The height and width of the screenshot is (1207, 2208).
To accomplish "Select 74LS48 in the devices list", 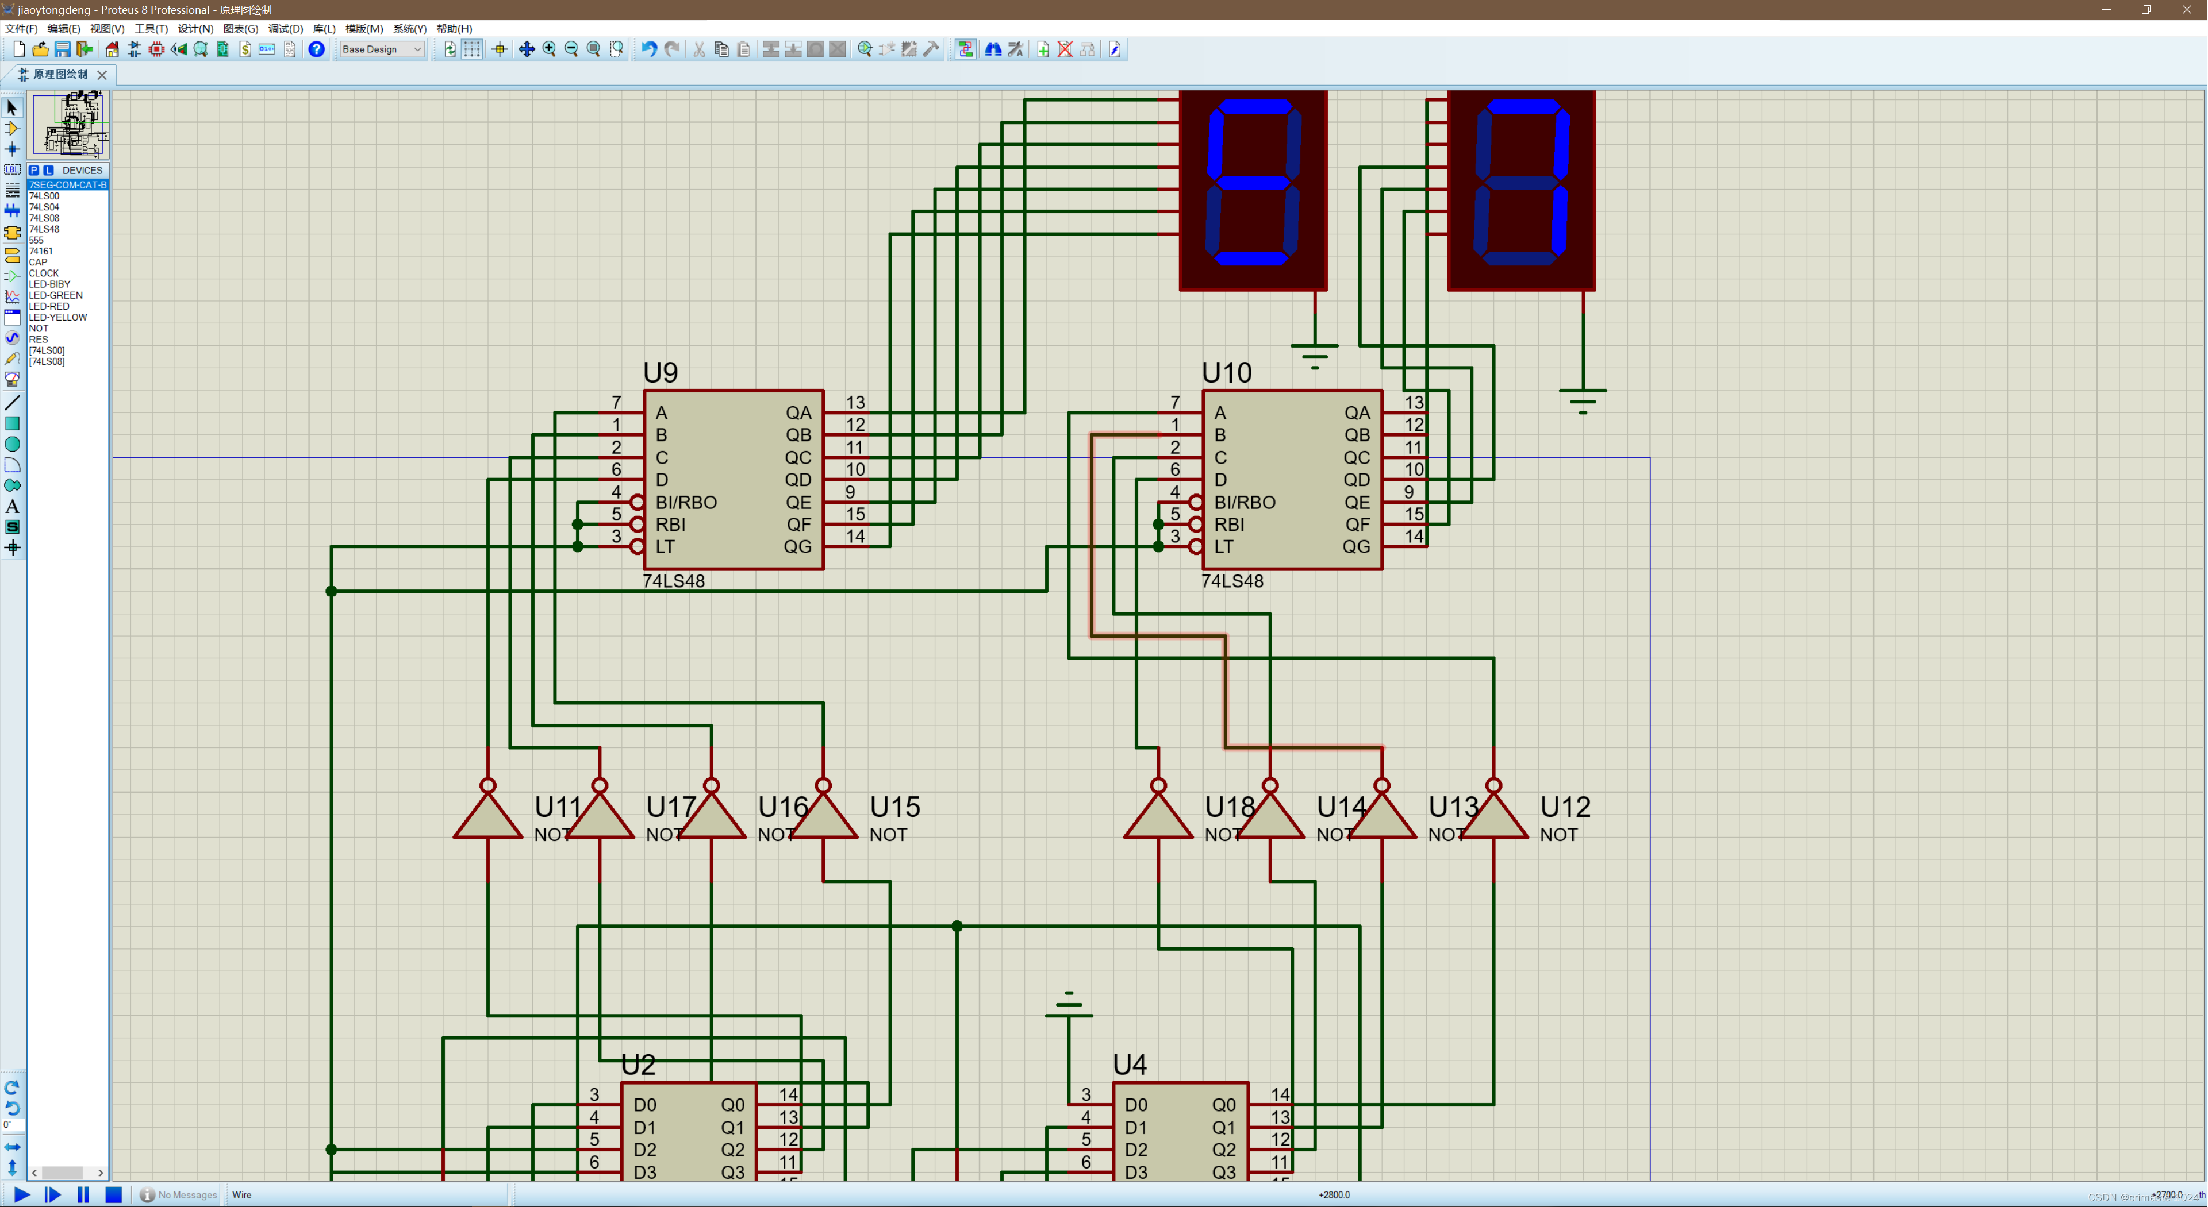I will click(45, 229).
